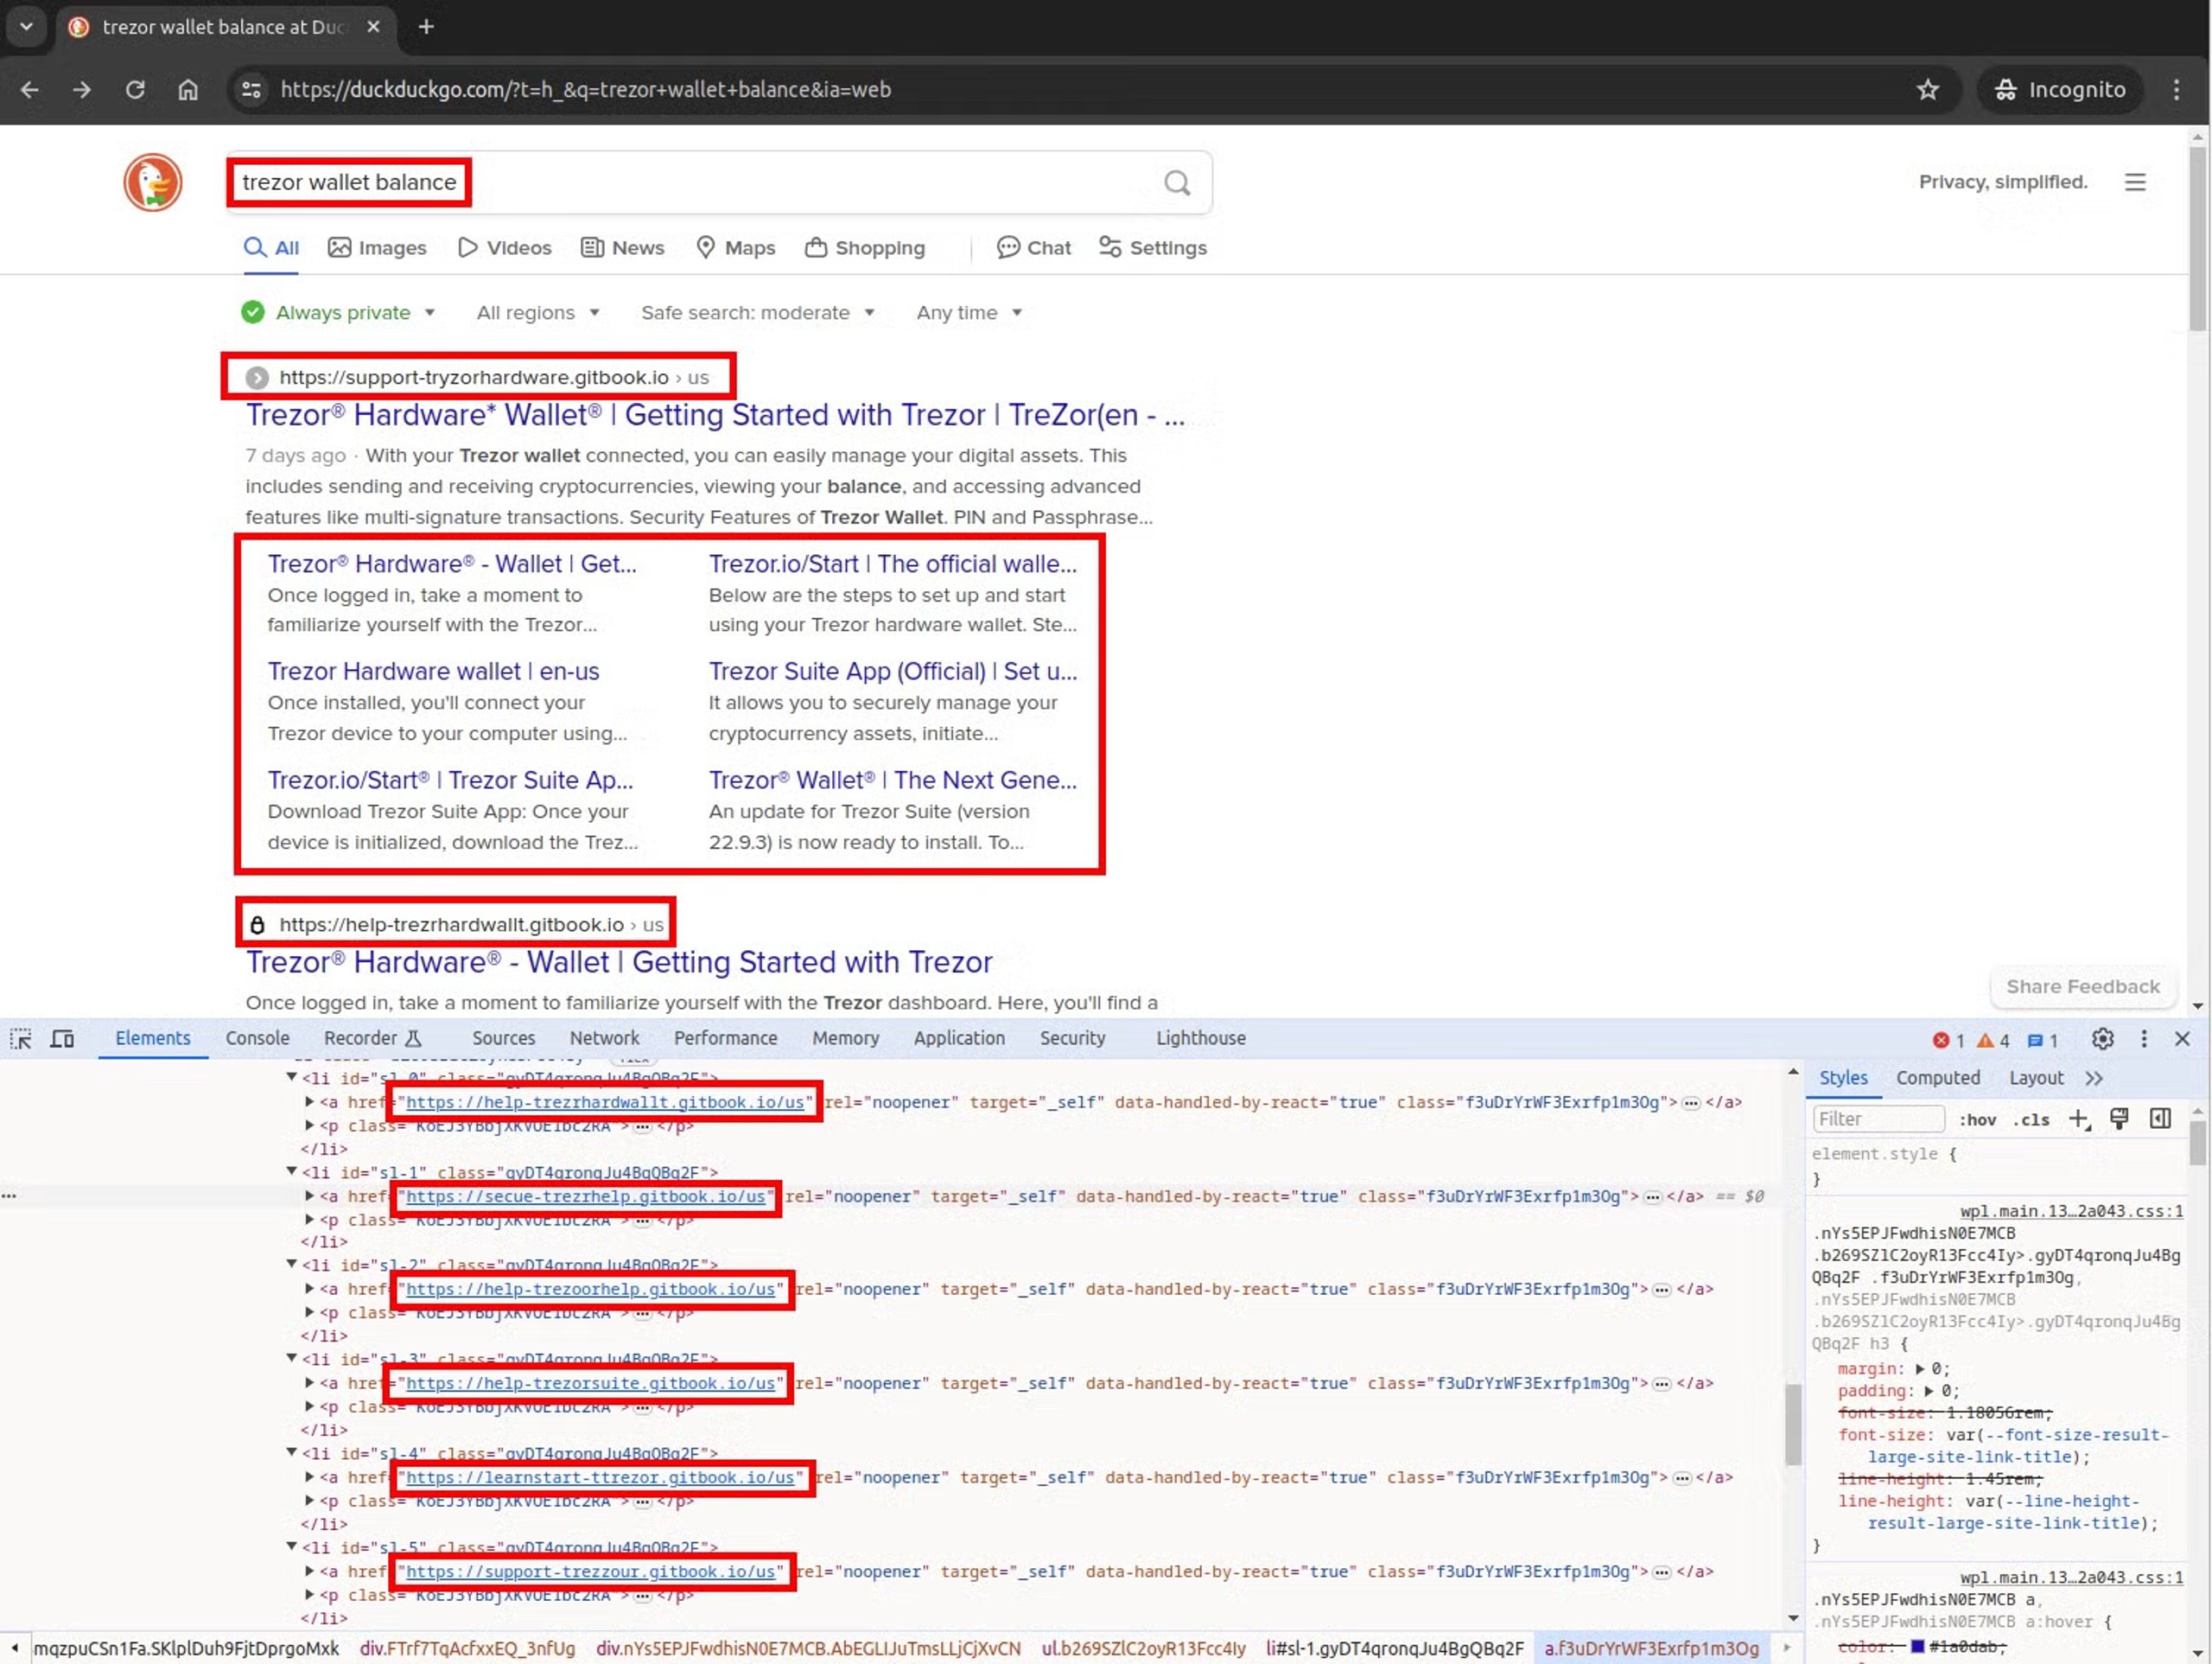Click the page vertical scrollbar thumb
Screen dimensions: 2212x1664
2197,240
